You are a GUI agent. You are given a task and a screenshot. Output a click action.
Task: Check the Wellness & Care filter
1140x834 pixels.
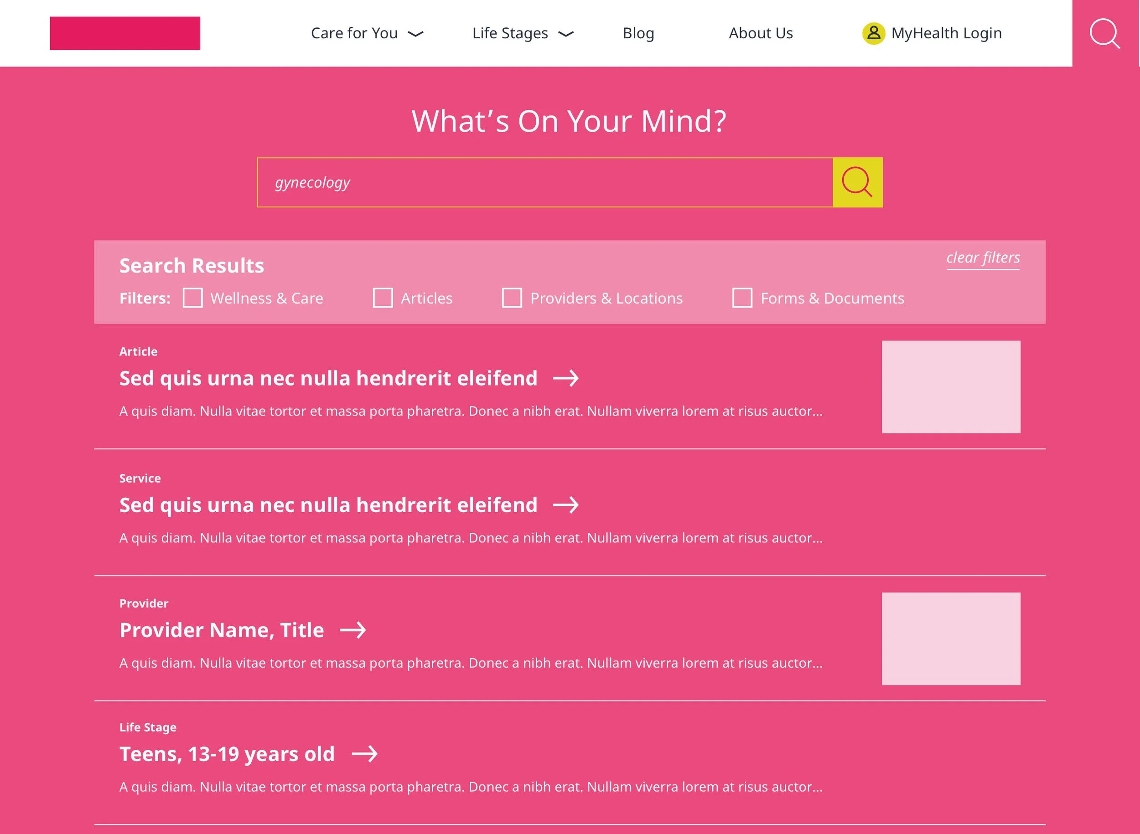point(192,298)
